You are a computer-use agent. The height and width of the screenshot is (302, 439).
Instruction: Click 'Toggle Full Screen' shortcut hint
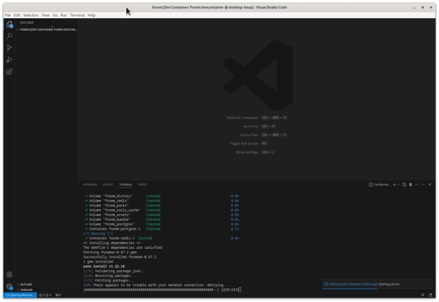click(249, 144)
